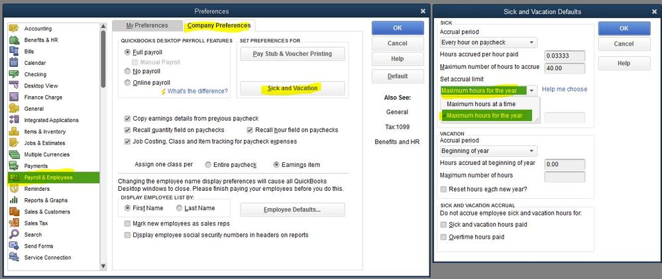The image size is (662, 279).
Task: Select the No payroll option
Action: coord(127,72)
